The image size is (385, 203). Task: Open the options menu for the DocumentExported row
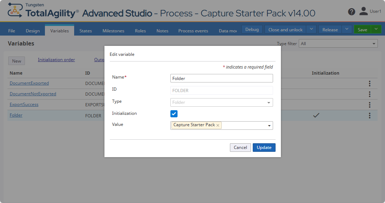369,84
